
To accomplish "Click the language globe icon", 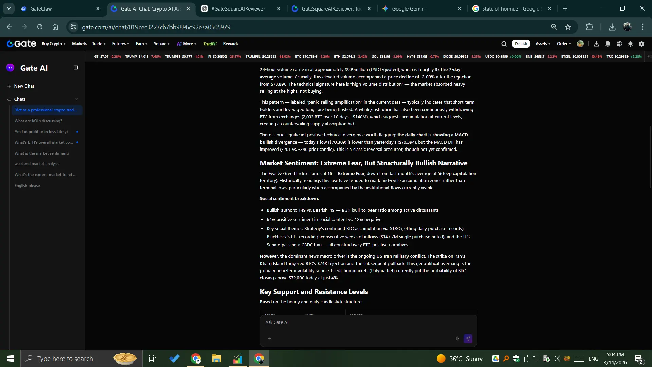I will coord(619,44).
